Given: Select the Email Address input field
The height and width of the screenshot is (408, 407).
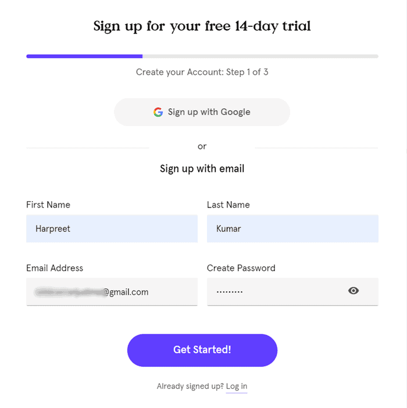Looking at the screenshot, I should (112, 292).
